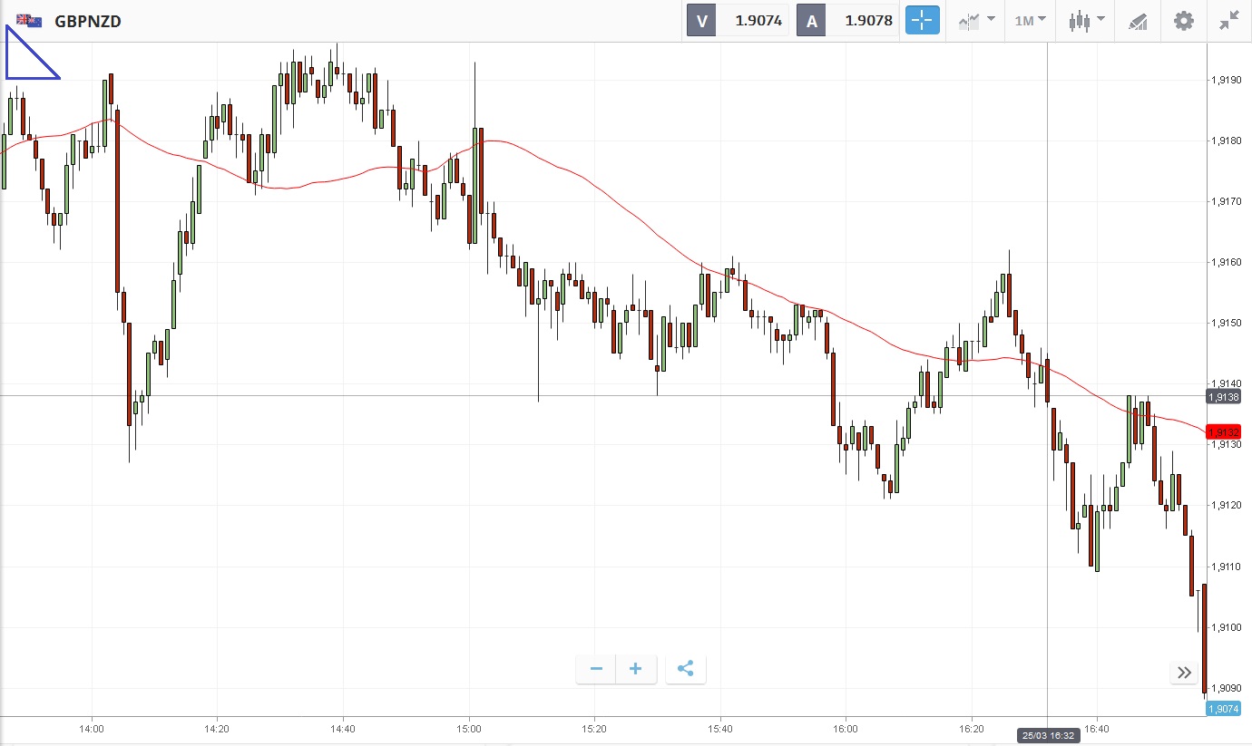This screenshot has height=746, width=1252.
Task: Click the 1,9110 price axis label
Action: [1225, 567]
